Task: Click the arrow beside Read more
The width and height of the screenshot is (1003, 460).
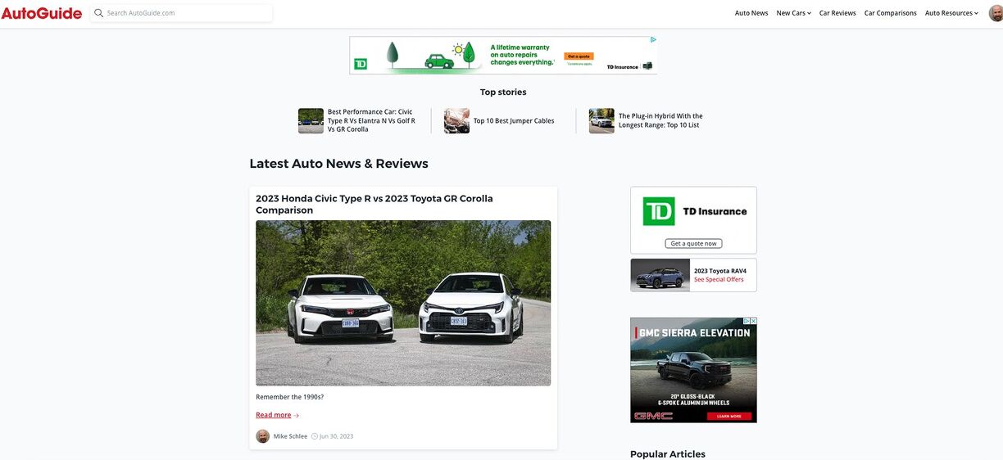Action: 297,416
